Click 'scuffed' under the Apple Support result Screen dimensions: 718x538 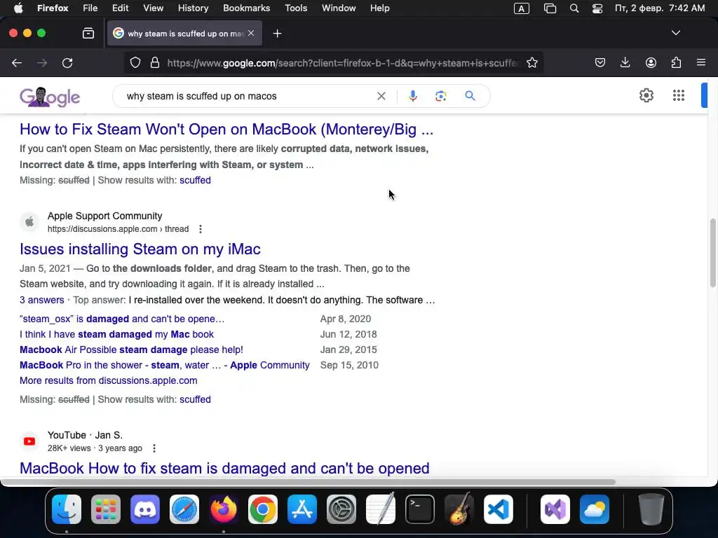click(195, 399)
